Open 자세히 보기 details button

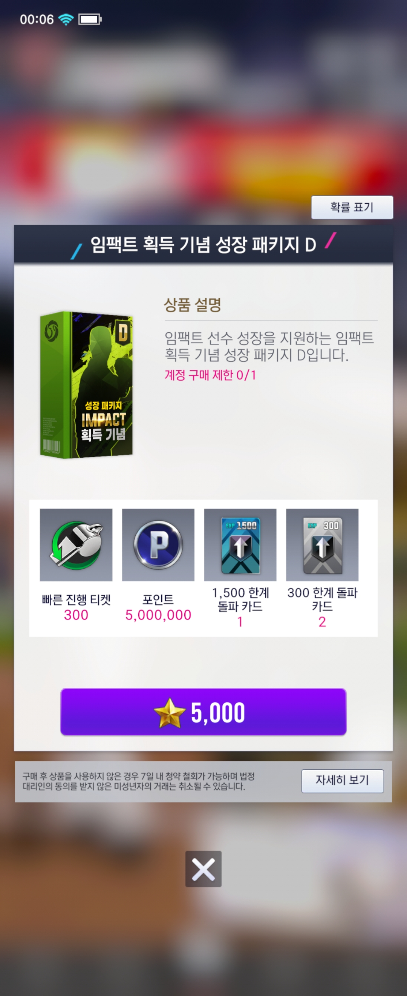[343, 781]
